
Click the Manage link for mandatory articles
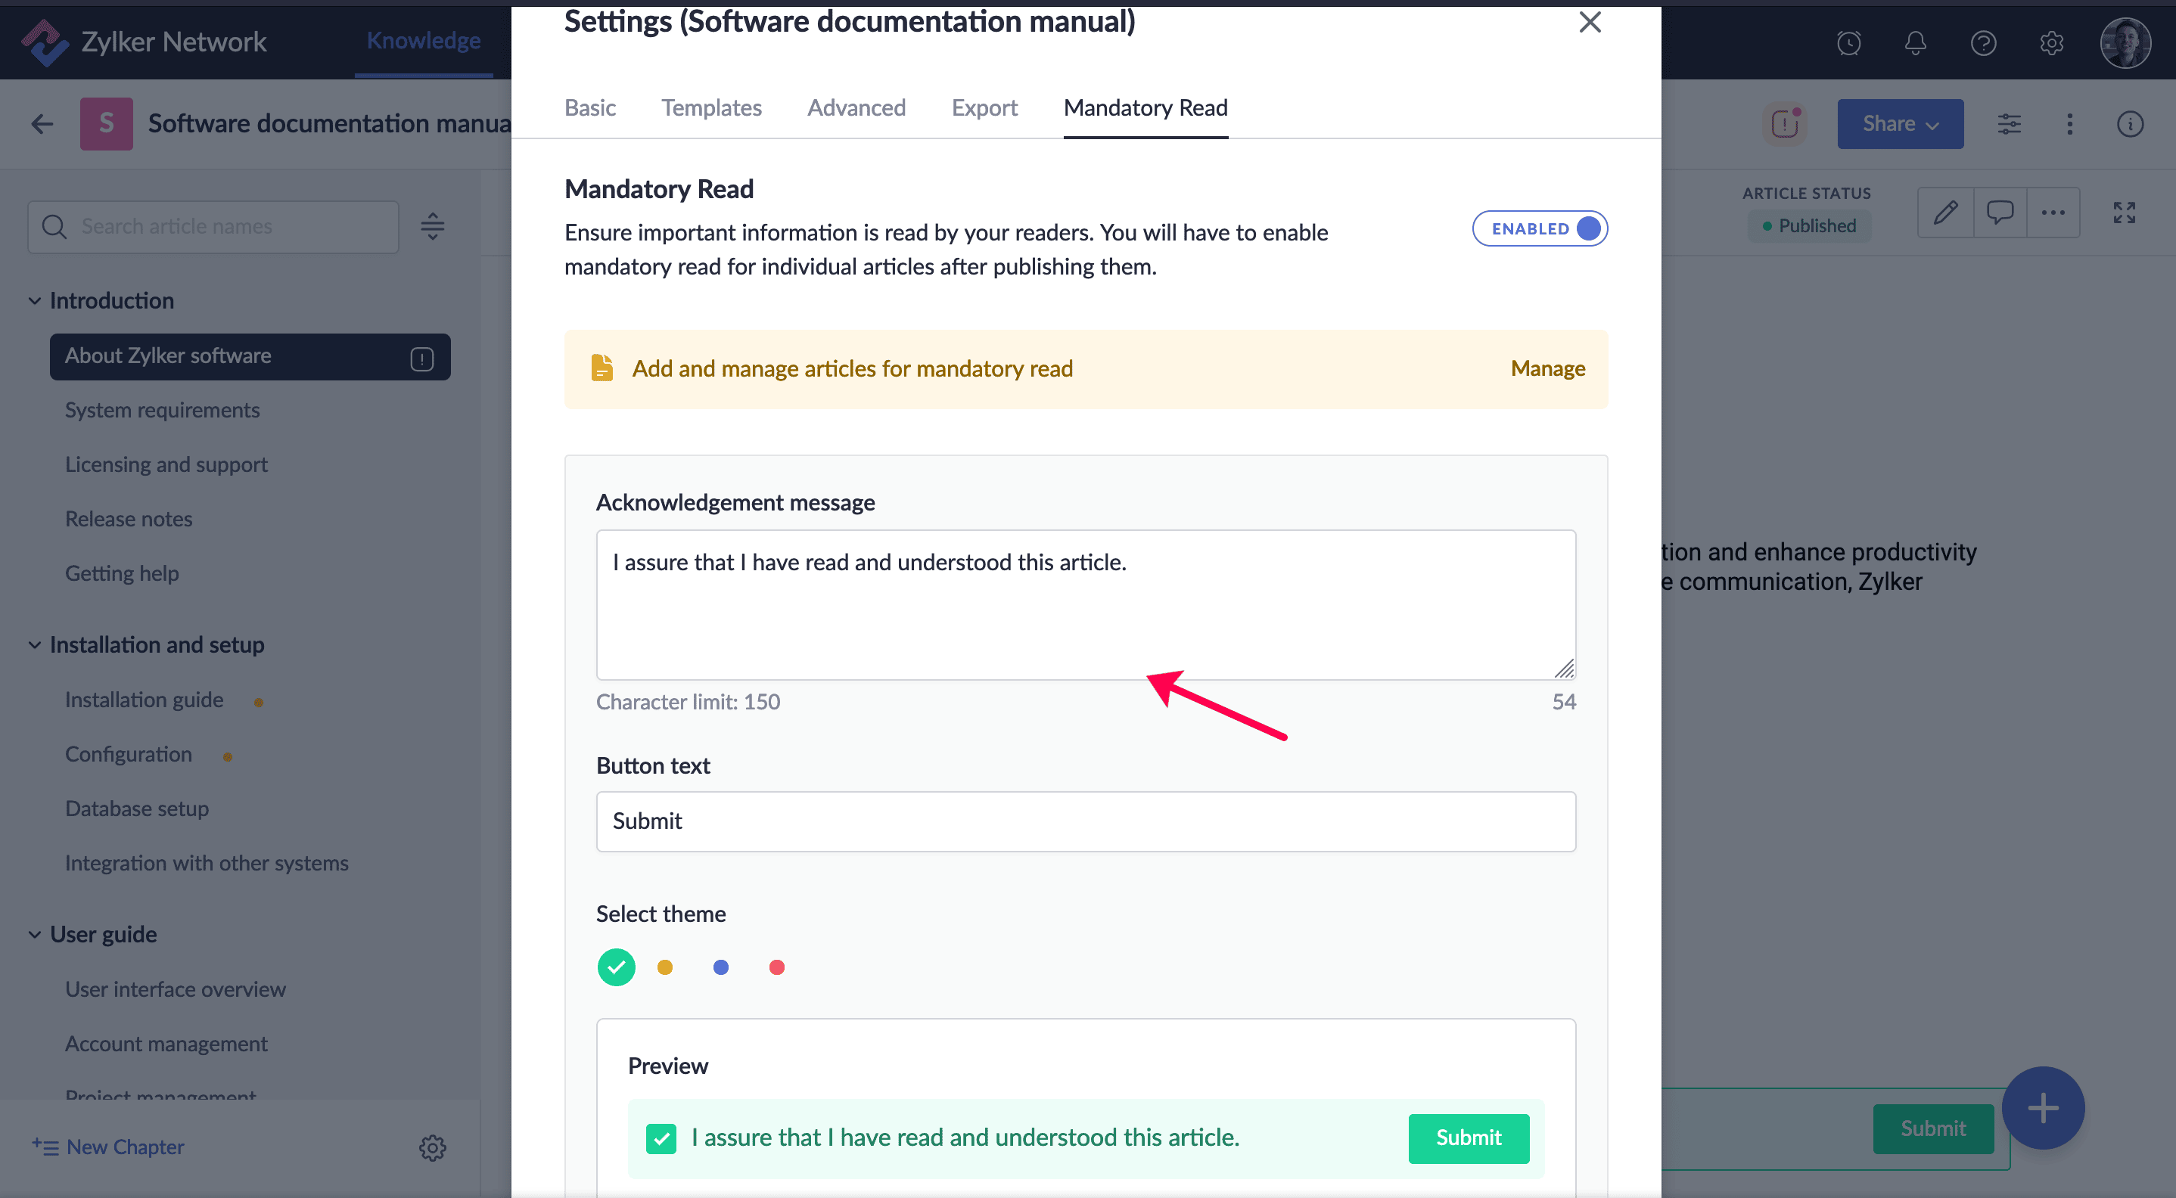[1547, 369]
